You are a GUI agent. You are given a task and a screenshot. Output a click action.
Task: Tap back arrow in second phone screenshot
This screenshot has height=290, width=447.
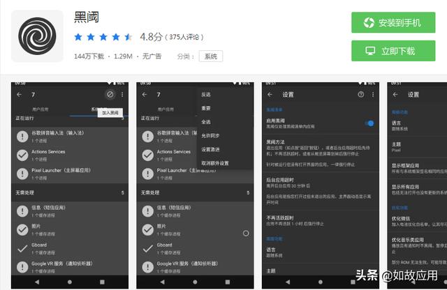145,95
